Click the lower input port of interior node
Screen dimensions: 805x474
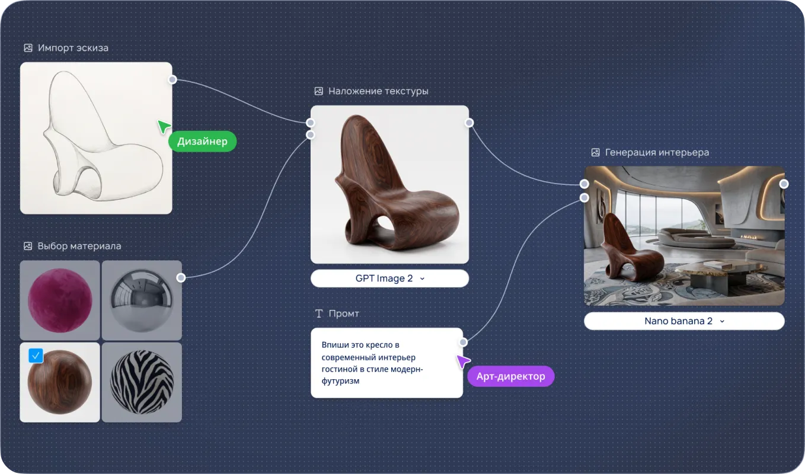[x=584, y=197]
